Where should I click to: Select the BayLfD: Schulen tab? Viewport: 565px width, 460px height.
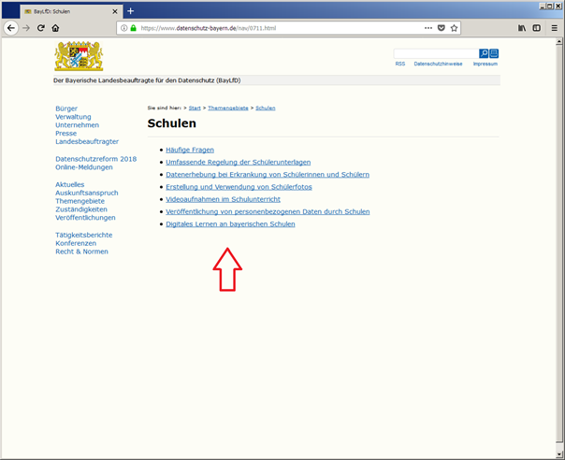click(71, 11)
